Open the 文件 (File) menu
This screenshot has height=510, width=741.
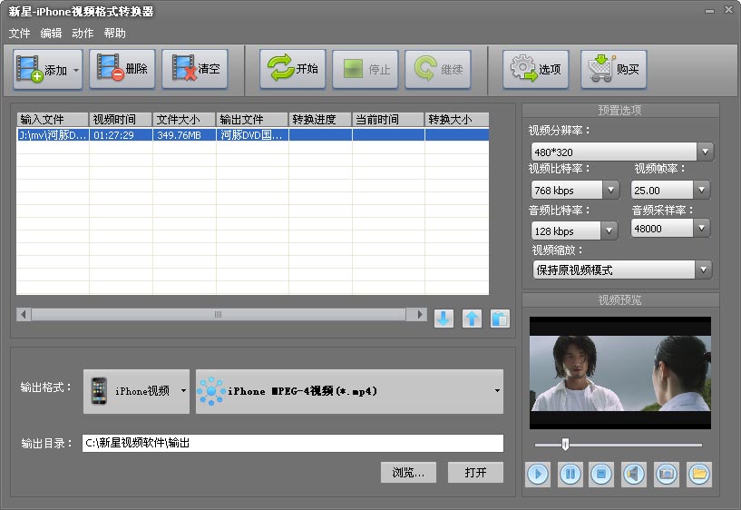[x=19, y=33]
